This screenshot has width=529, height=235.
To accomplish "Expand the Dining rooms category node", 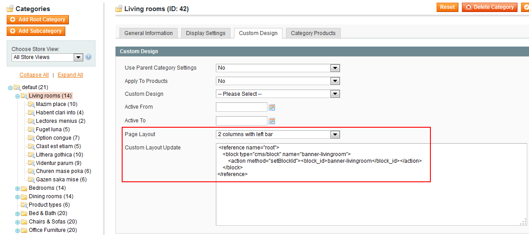I will [17, 196].
